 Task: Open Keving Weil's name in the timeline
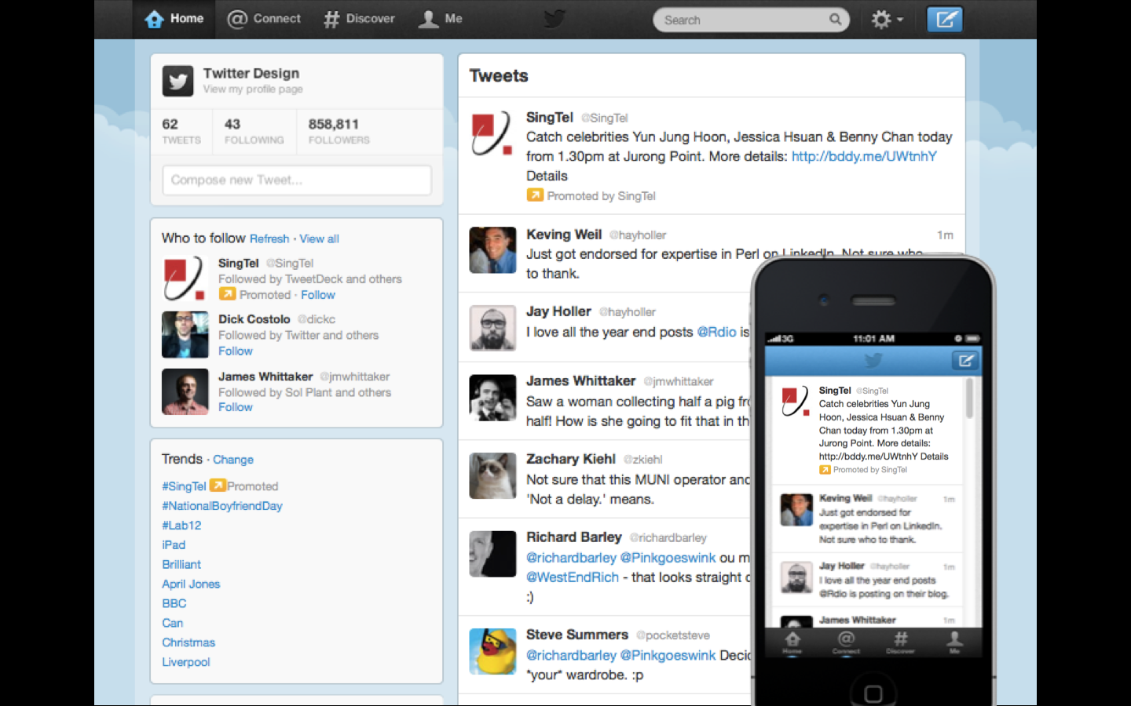564,235
